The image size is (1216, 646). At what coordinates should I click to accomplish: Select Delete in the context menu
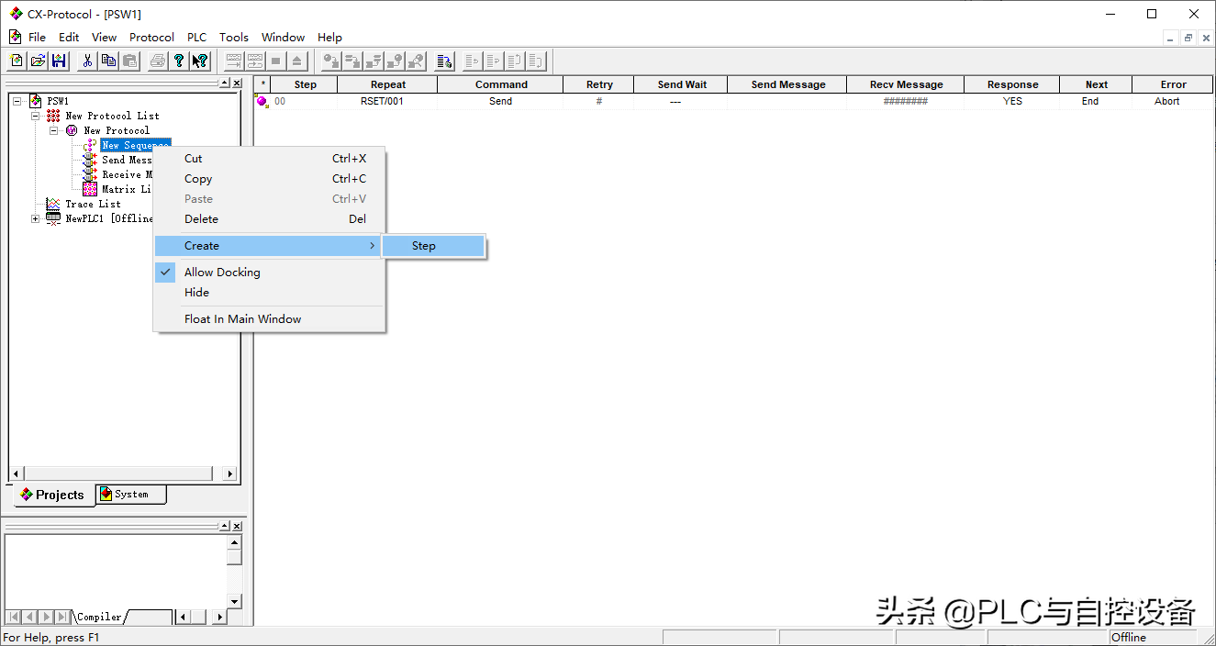(x=201, y=219)
